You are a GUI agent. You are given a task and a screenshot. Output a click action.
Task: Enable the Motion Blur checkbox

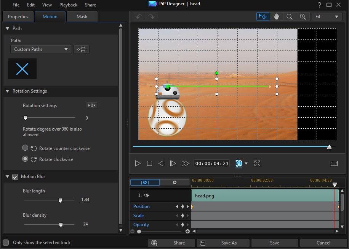pyautogui.click(x=15, y=177)
